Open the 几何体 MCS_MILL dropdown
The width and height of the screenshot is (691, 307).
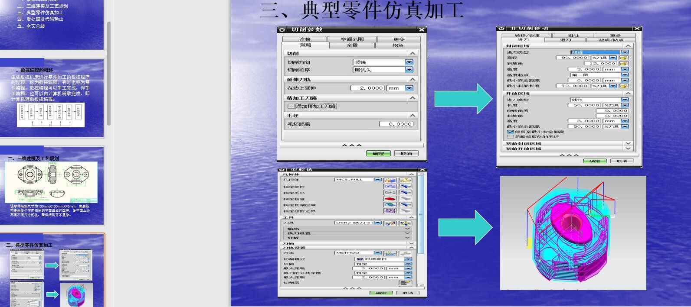click(x=358, y=180)
